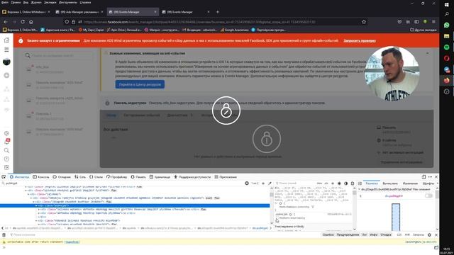Toggle the flexbox overlay switch
This screenshot has width=454, height=255.
click(x=428, y=195)
